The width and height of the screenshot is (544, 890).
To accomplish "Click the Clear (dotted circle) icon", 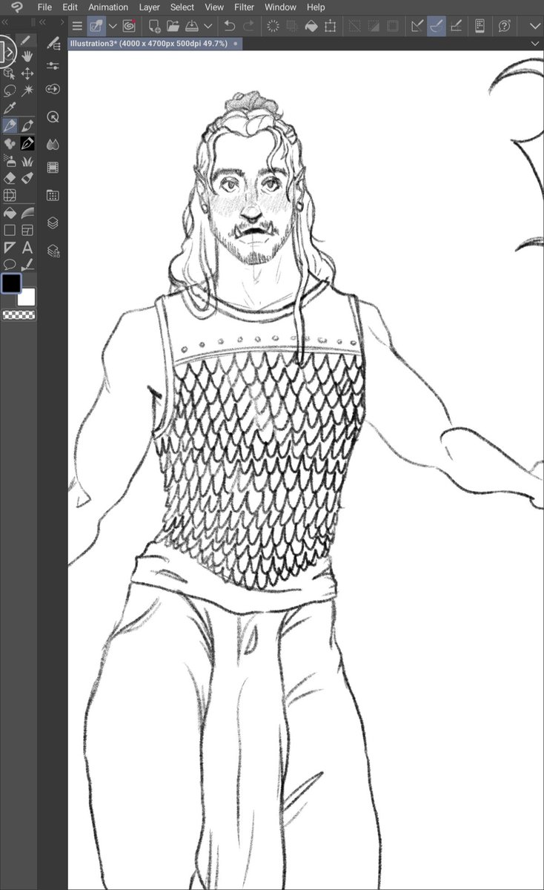I will click(273, 26).
